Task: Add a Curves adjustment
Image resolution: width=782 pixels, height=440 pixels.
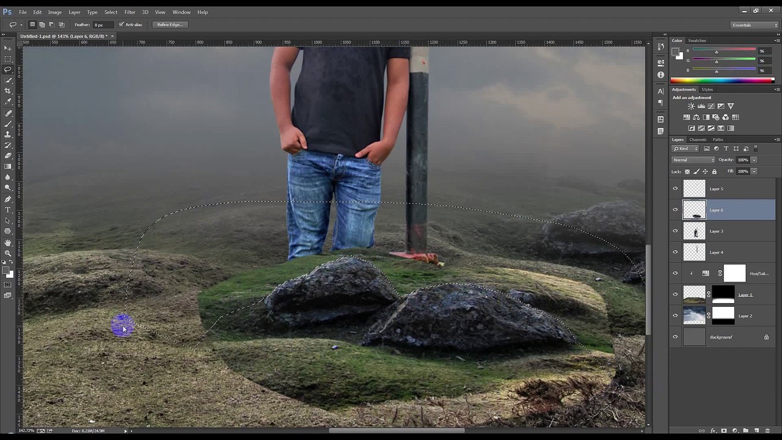Action: tap(711, 106)
